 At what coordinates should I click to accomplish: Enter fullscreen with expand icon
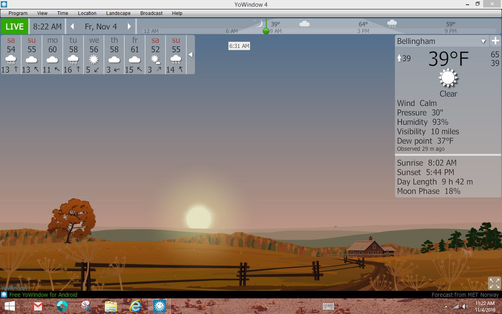494,283
